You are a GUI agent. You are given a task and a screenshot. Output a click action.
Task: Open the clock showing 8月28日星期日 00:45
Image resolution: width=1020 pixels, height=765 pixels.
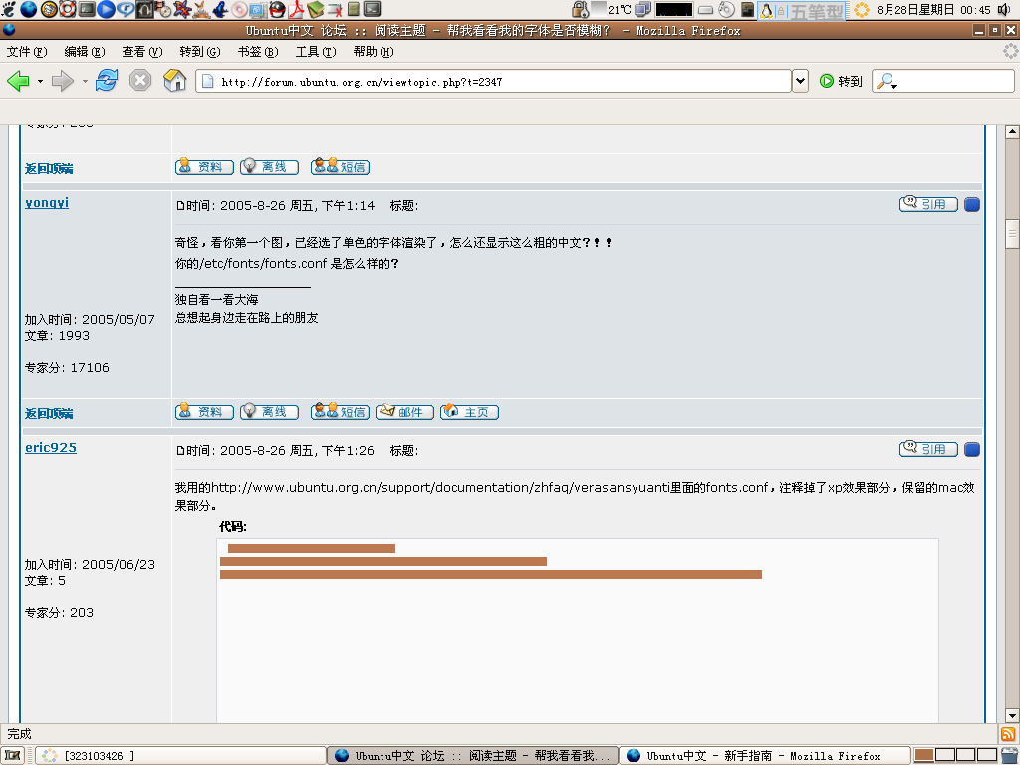tap(933, 10)
